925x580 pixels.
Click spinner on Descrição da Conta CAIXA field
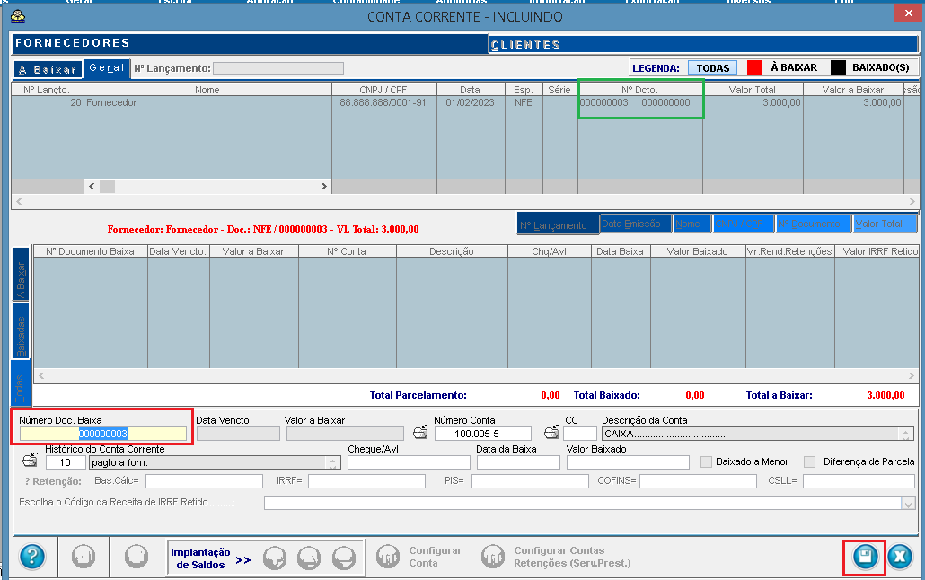tap(905, 435)
